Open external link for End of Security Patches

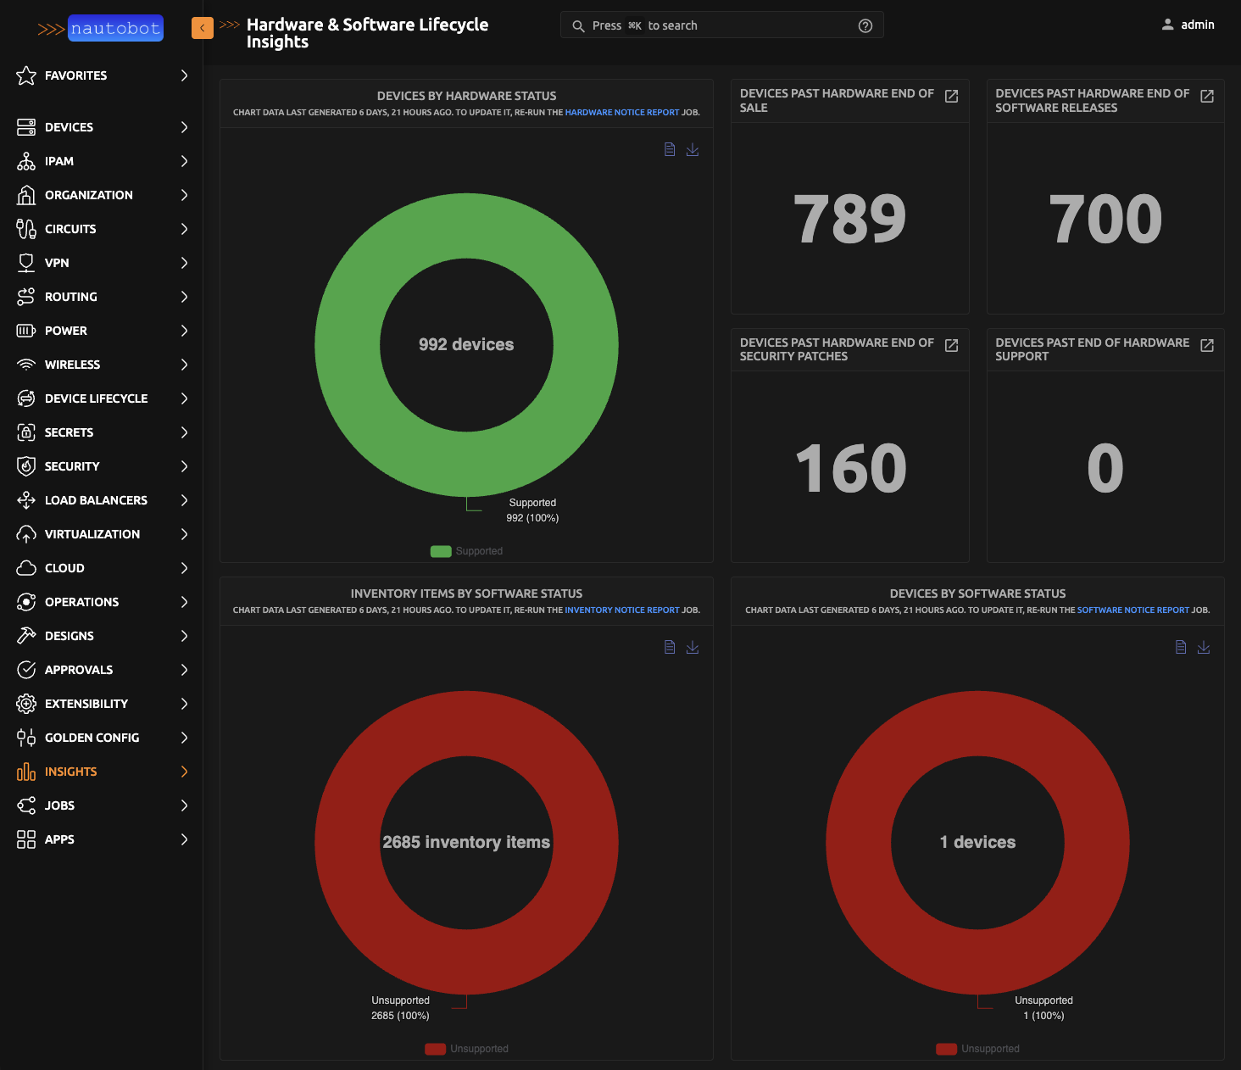pyautogui.click(x=951, y=345)
